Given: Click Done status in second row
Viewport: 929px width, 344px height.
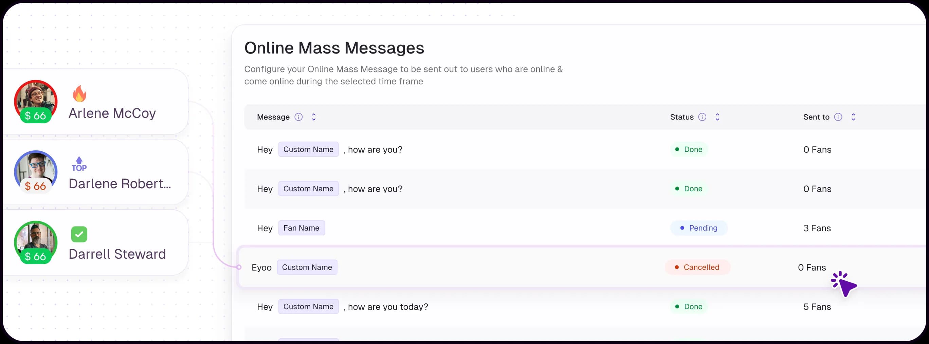Looking at the screenshot, I should click(x=689, y=188).
